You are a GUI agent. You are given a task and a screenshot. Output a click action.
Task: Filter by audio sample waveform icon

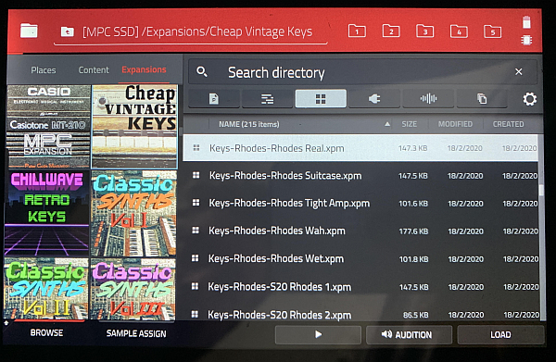(428, 98)
